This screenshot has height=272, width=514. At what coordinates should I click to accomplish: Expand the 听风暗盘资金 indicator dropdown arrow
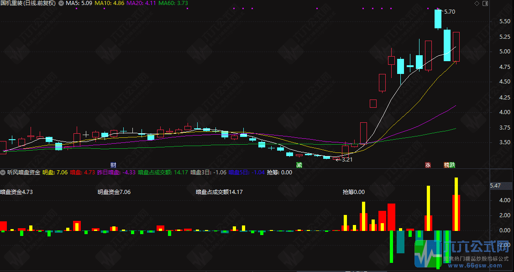point(3,173)
